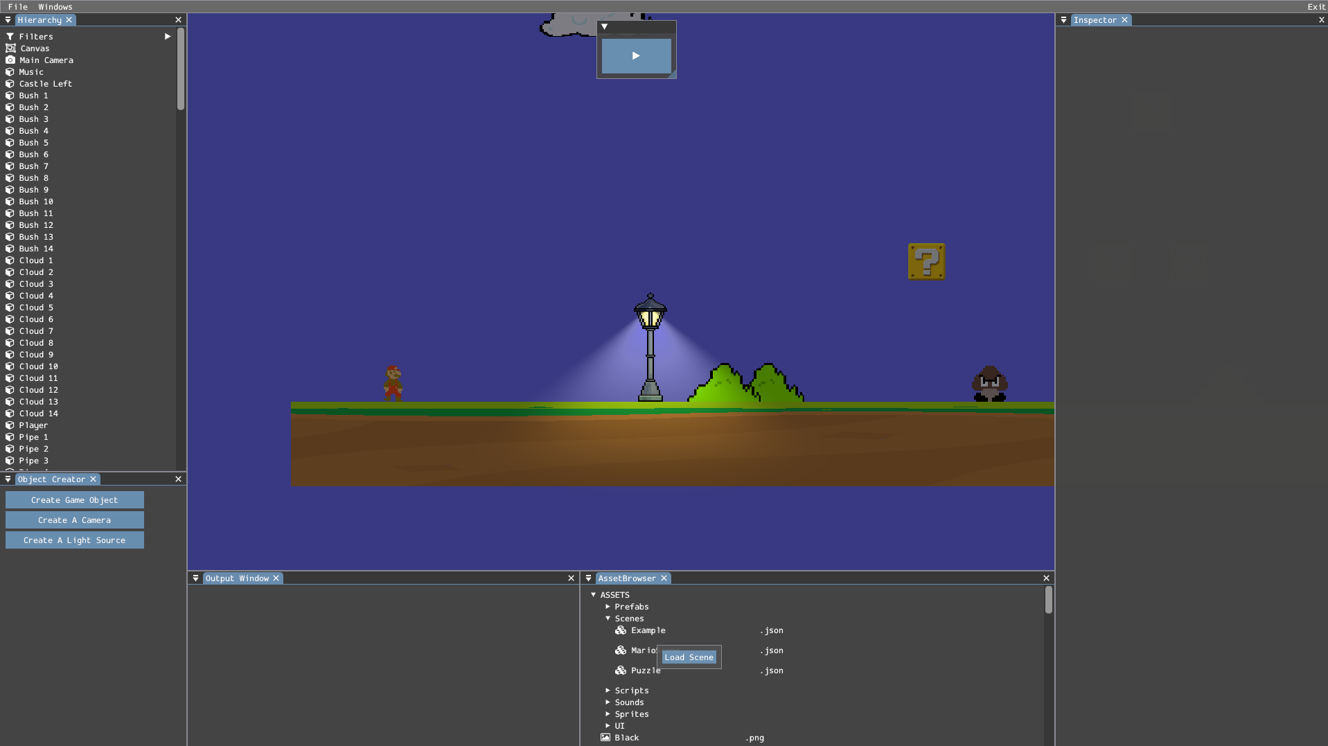Collapse the Scenes folder

[608, 619]
